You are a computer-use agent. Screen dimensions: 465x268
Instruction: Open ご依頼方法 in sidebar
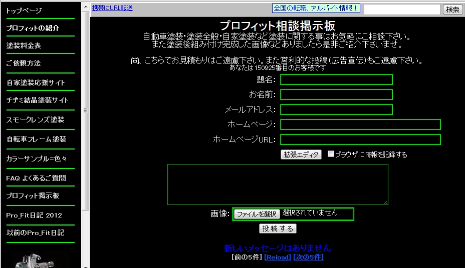[24, 63]
